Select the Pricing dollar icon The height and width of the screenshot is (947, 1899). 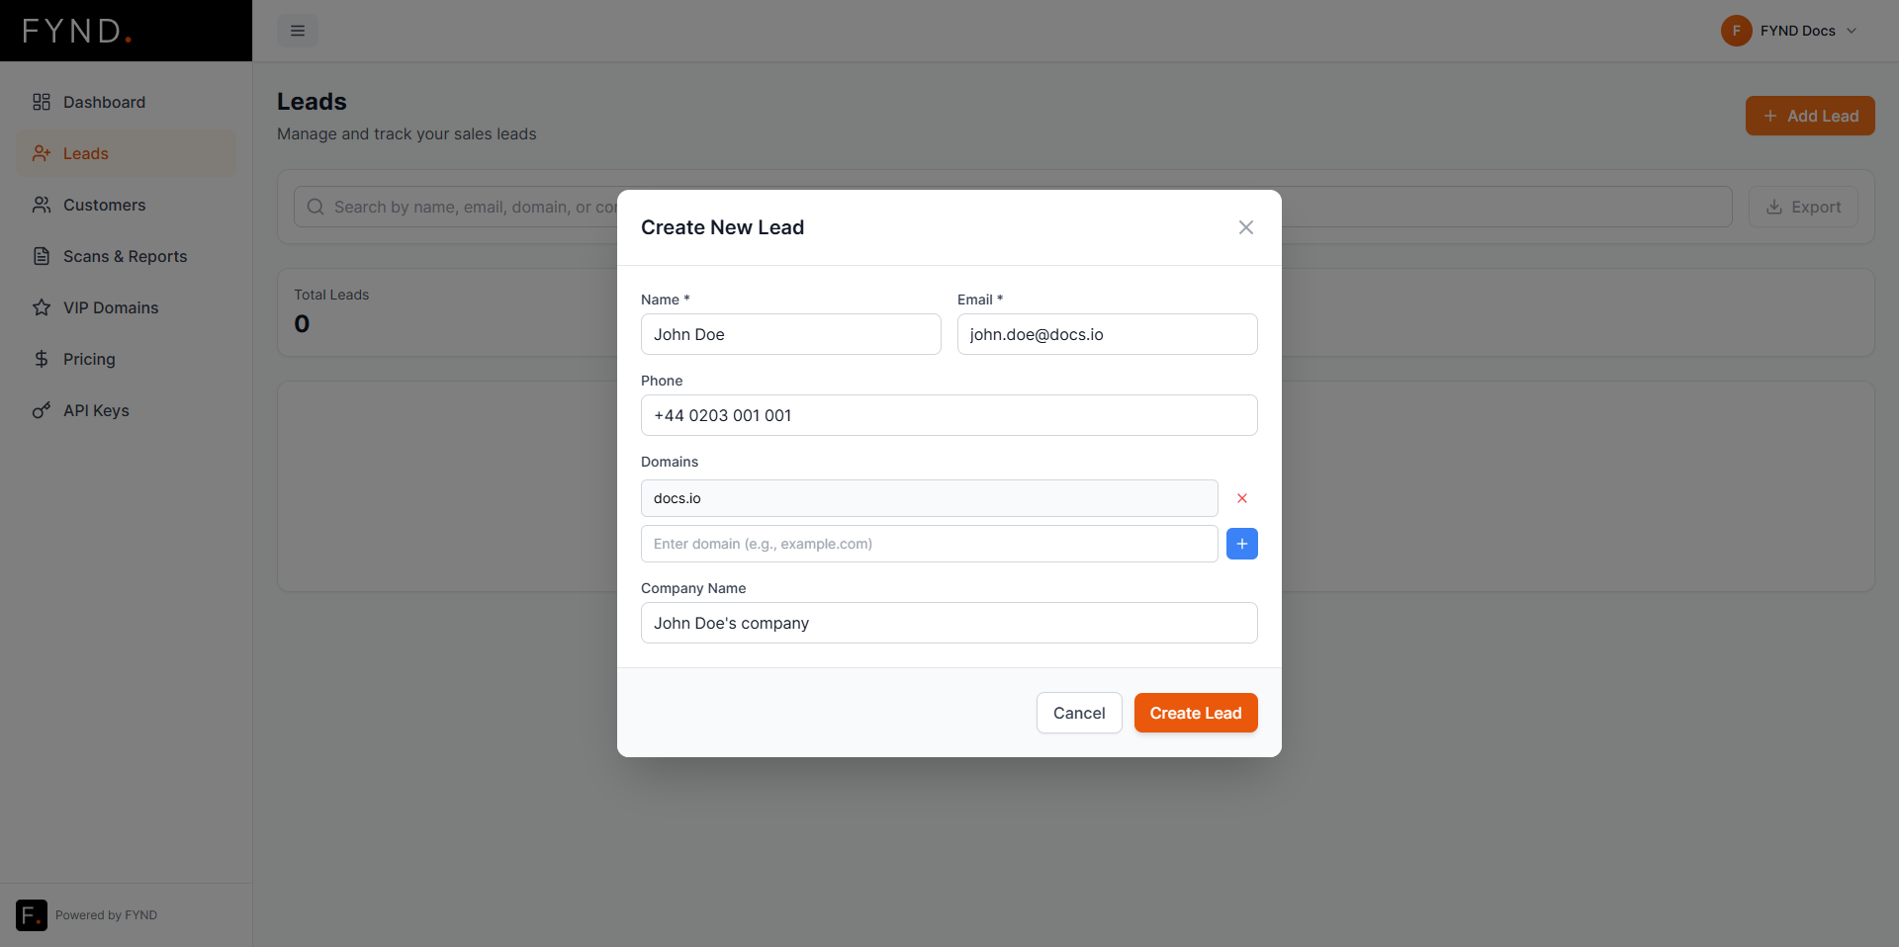(41, 359)
